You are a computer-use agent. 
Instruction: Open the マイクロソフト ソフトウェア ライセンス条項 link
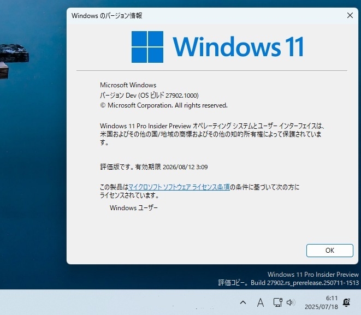179,187
